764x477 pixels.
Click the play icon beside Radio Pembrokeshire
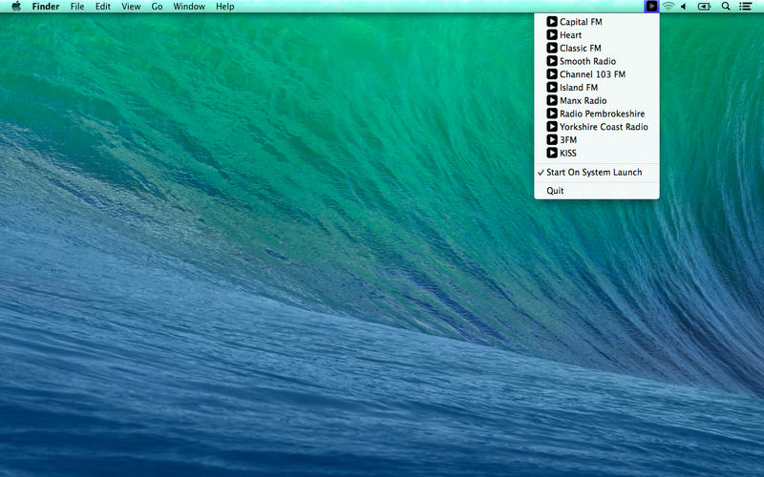pos(552,114)
